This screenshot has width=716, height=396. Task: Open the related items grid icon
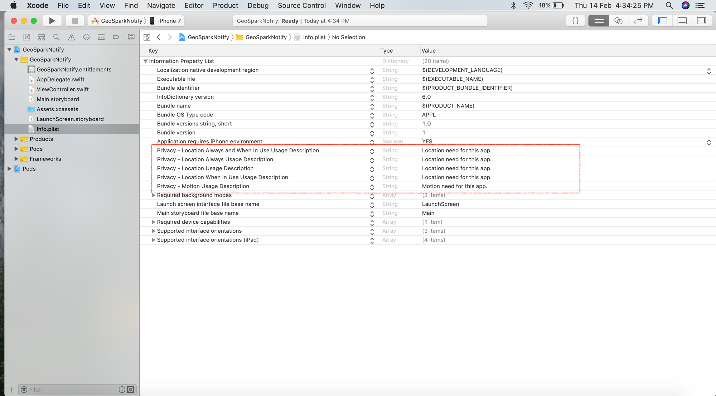pos(147,37)
